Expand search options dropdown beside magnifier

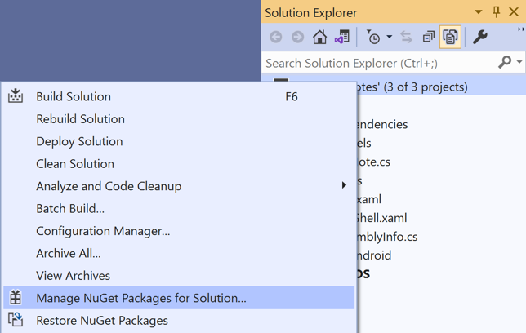pos(519,62)
